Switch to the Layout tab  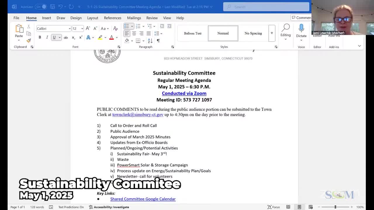click(93, 18)
